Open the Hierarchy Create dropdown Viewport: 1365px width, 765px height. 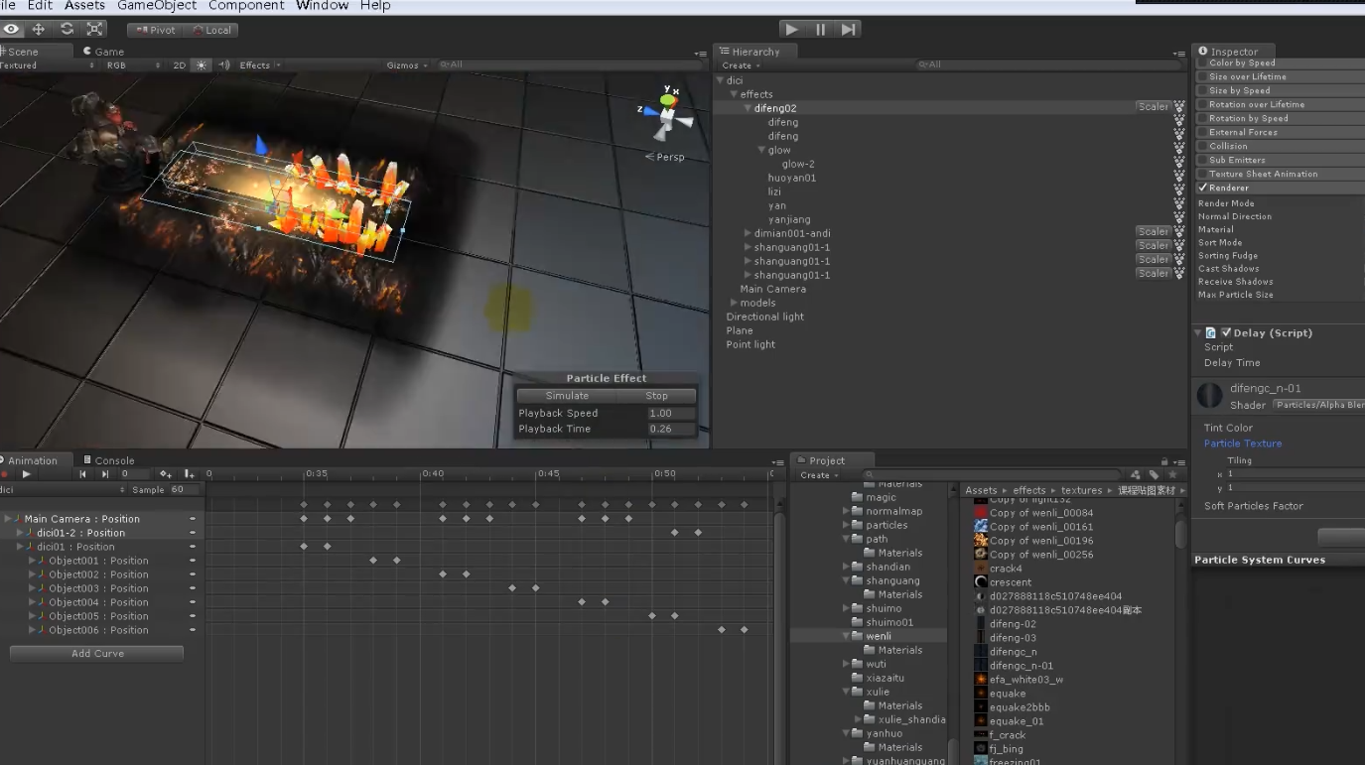pos(740,65)
